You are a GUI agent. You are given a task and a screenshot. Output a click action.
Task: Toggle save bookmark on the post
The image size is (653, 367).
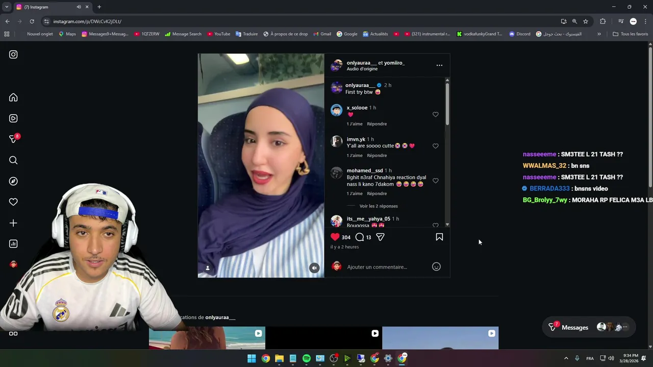(439, 237)
